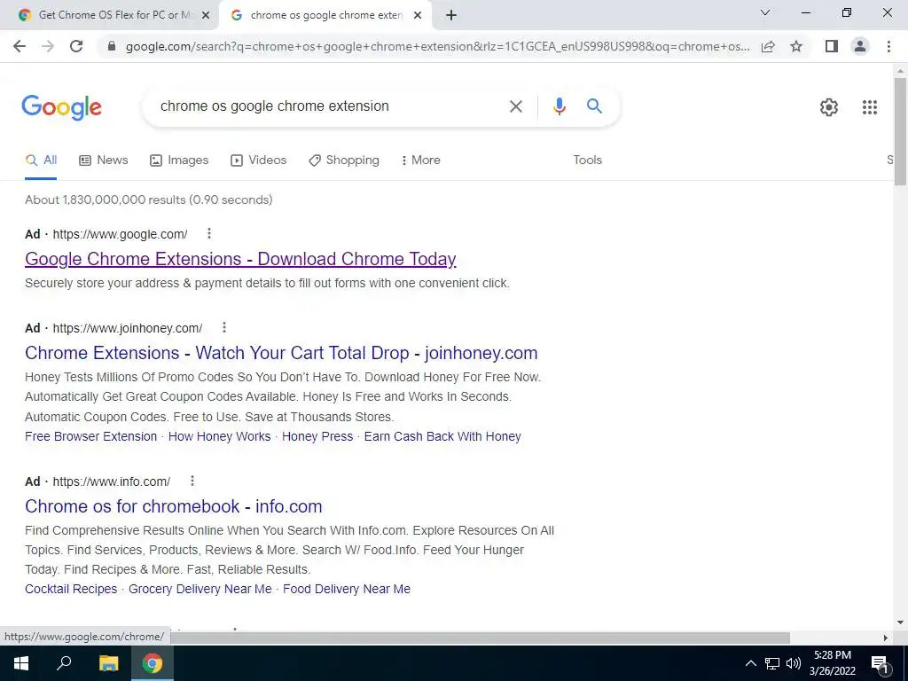Open Grocery Delivery Near Me sitelink
Image resolution: width=908 pixels, height=681 pixels.
200,589
